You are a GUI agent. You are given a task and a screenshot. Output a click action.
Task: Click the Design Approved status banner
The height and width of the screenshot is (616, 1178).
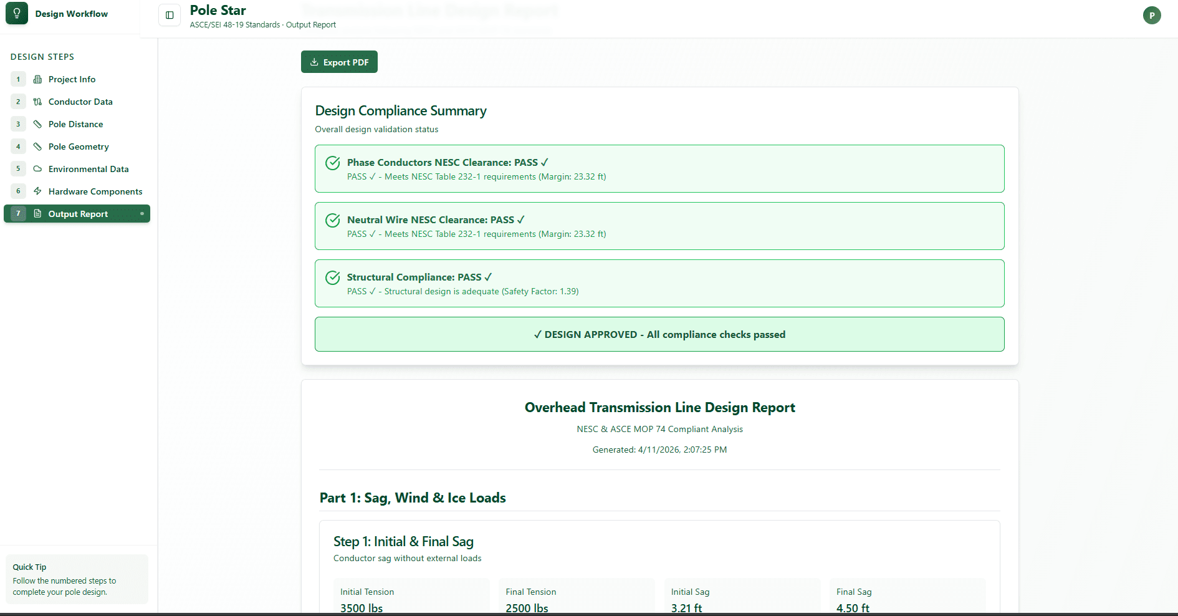659,335
